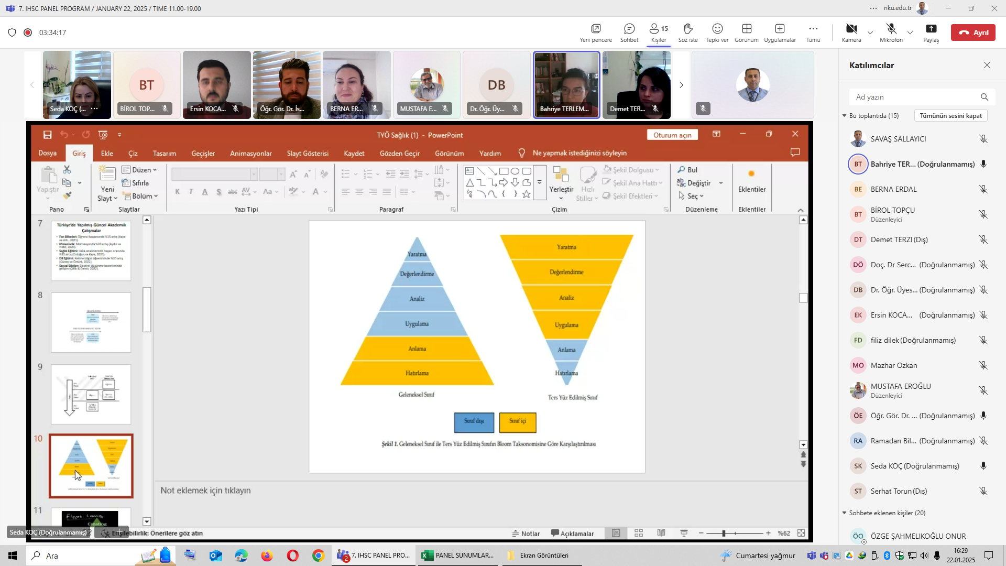The height and width of the screenshot is (566, 1006).
Task: Toggle Mikrofon mute state
Action: (x=891, y=32)
